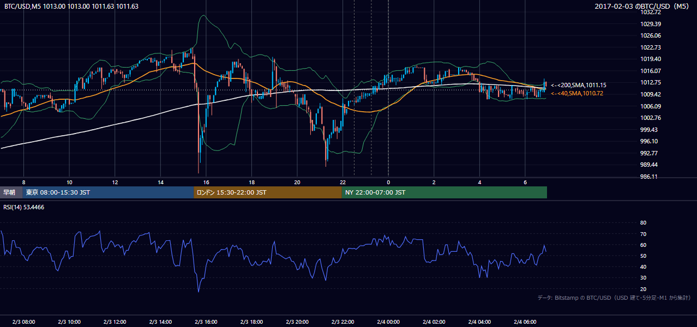Click price axis label 1032.72
The image size is (697, 327).
[651, 12]
